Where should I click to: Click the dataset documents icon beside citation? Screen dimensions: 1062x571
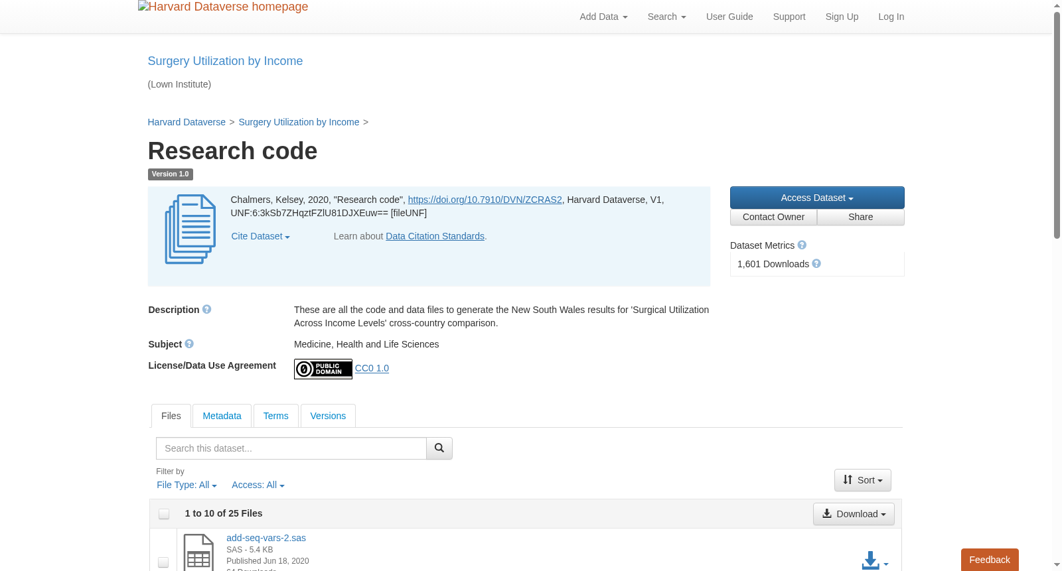tap(190, 229)
